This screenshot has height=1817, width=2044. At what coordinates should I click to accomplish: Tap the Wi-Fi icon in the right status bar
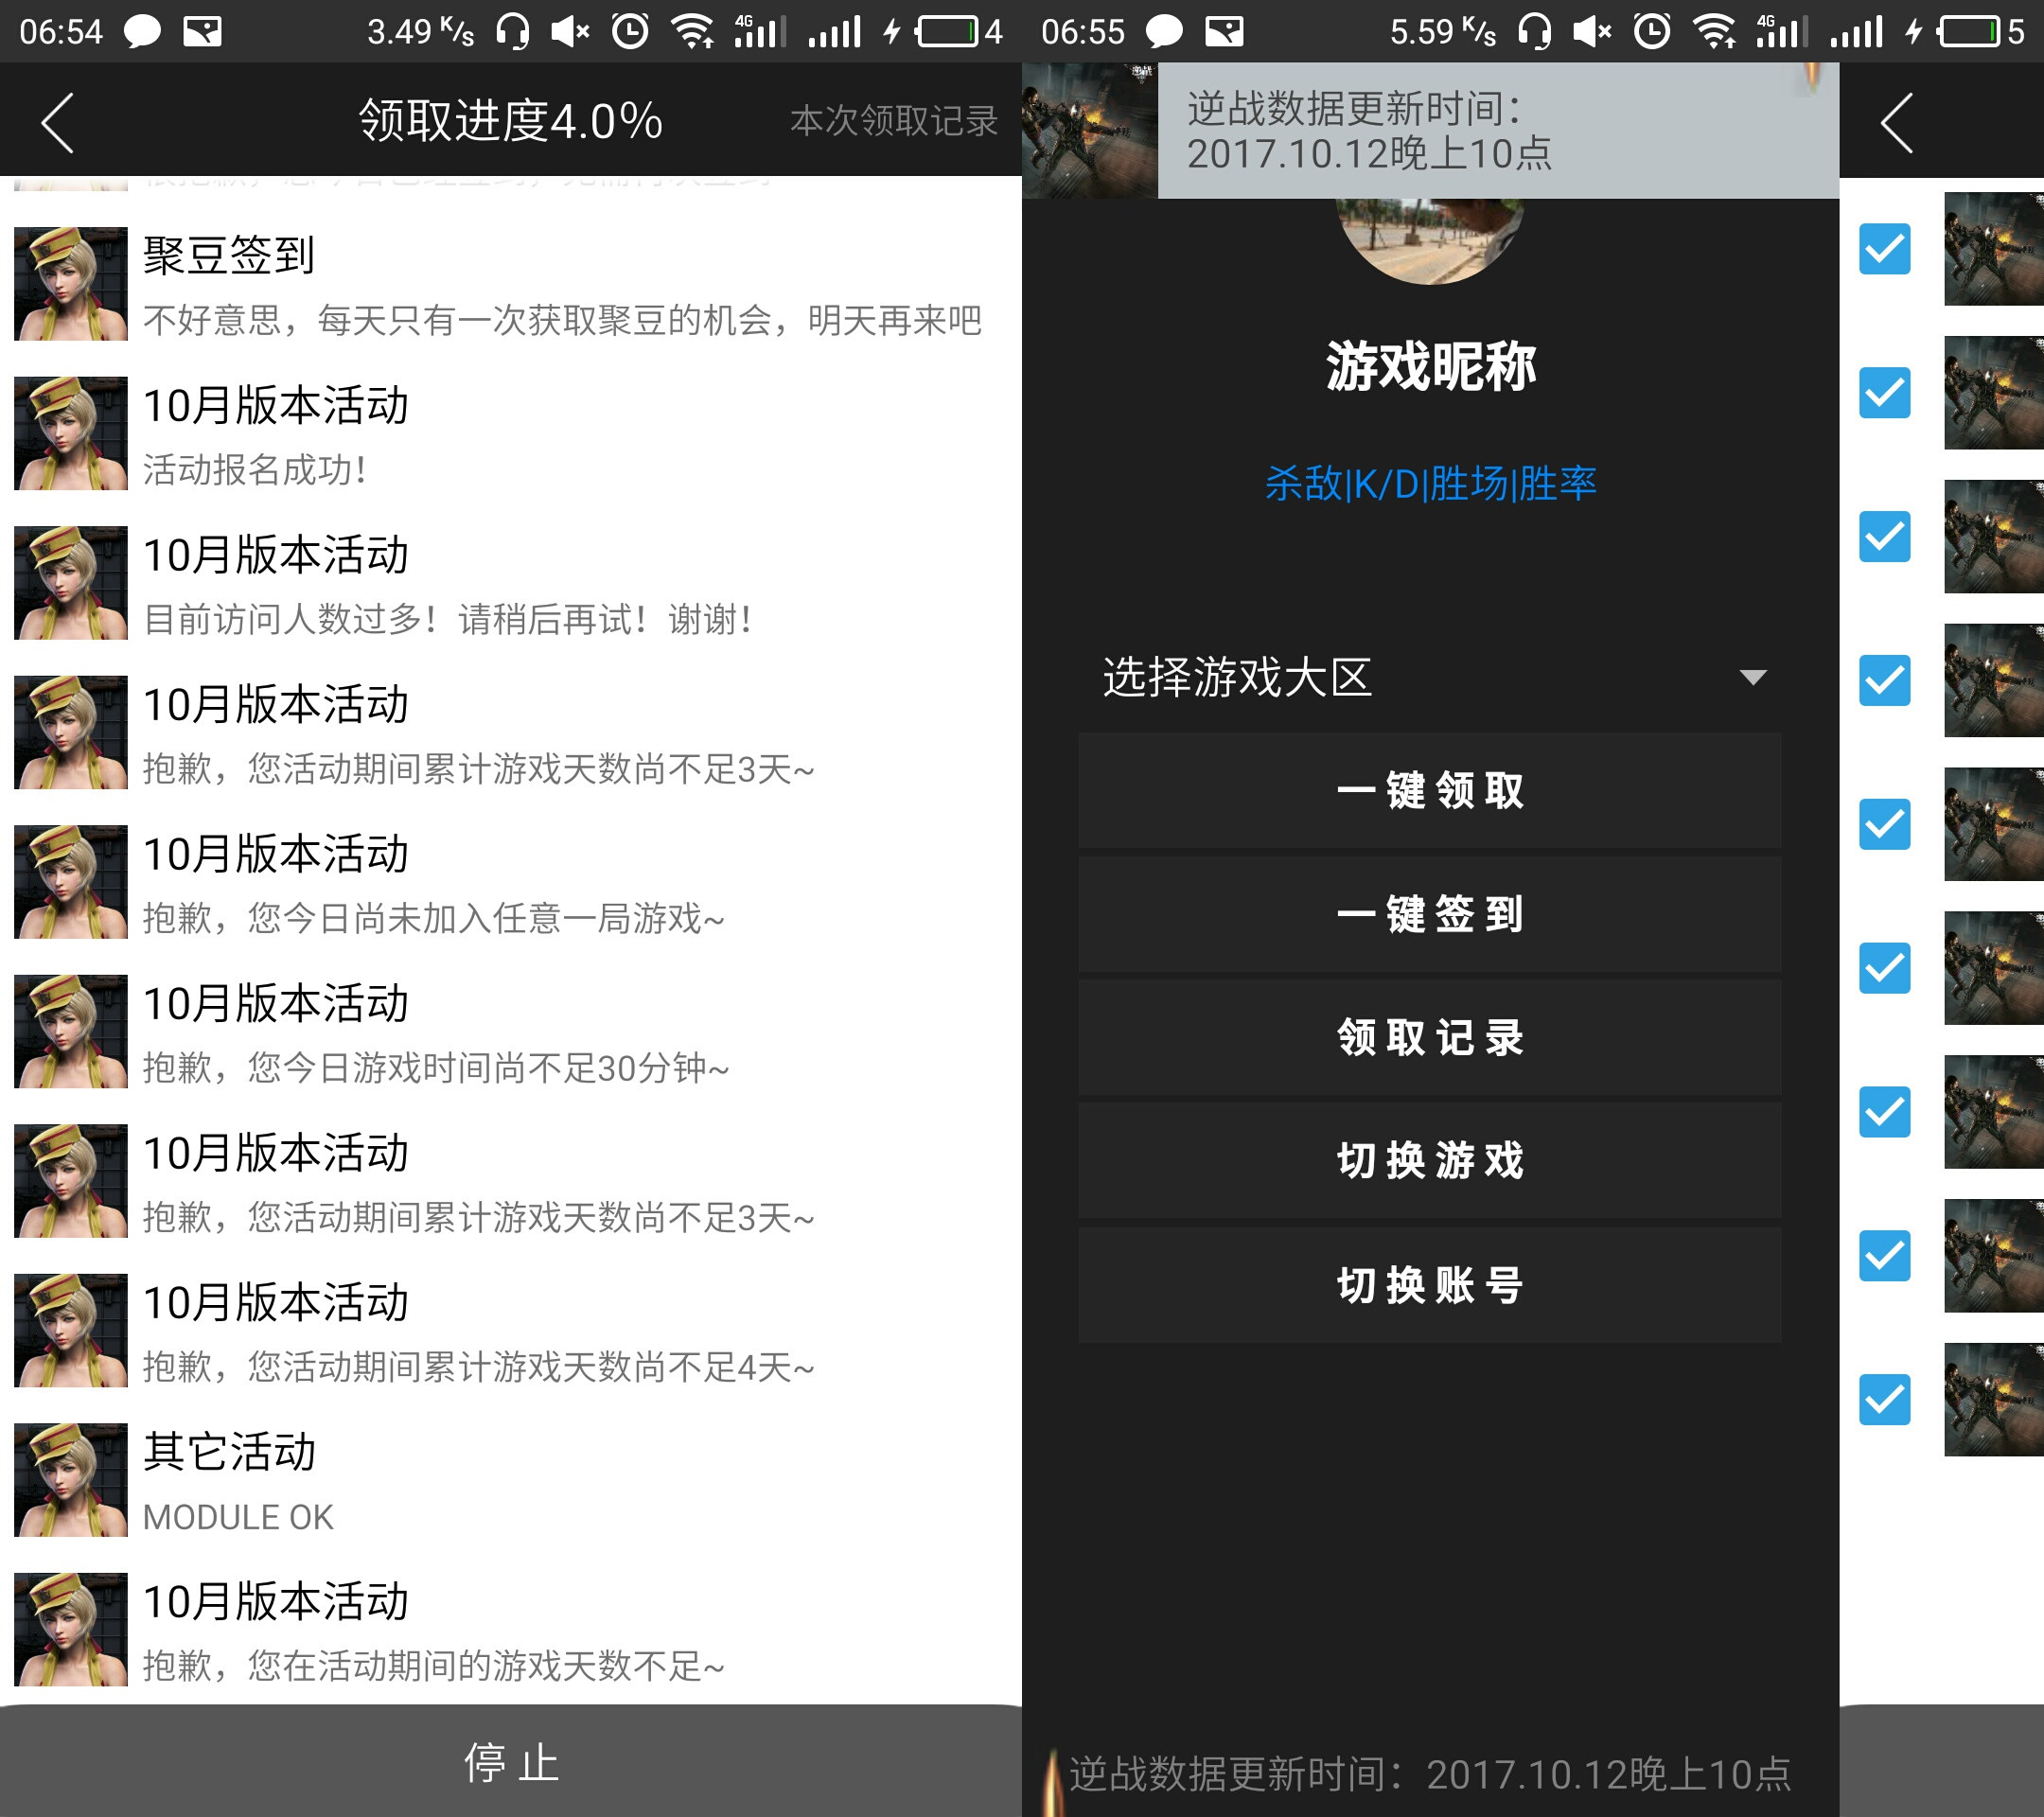coord(1714,32)
